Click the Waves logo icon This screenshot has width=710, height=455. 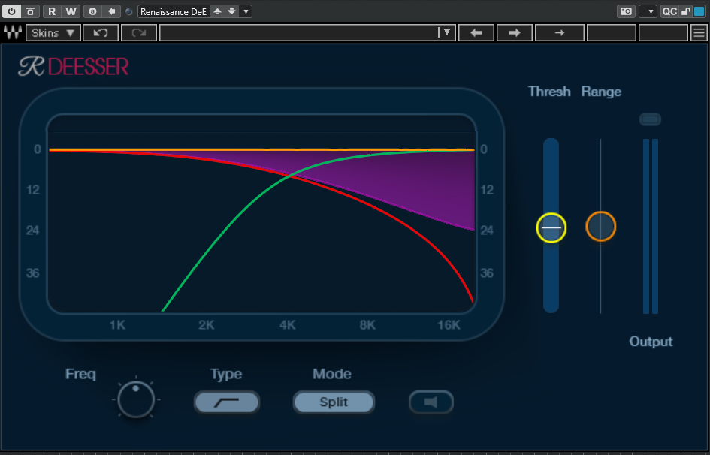click(13, 32)
